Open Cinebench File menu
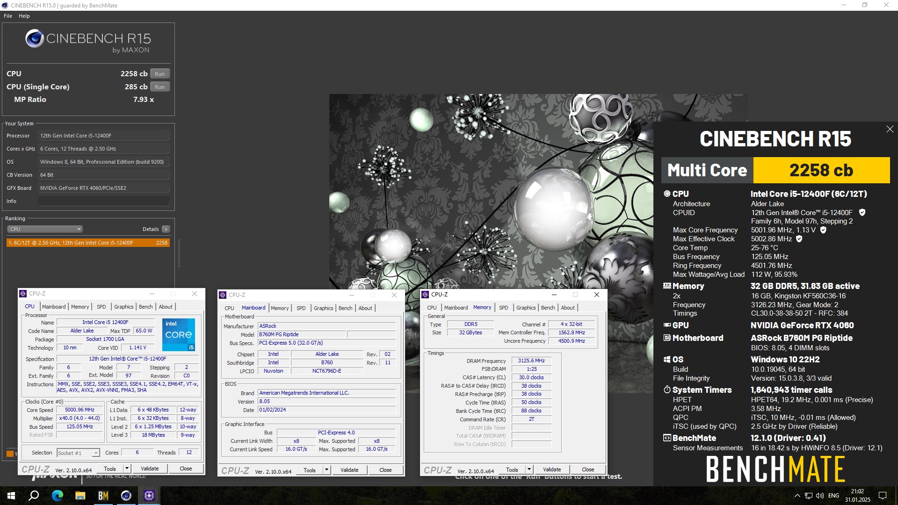 pyautogui.click(x=8, y=16)
